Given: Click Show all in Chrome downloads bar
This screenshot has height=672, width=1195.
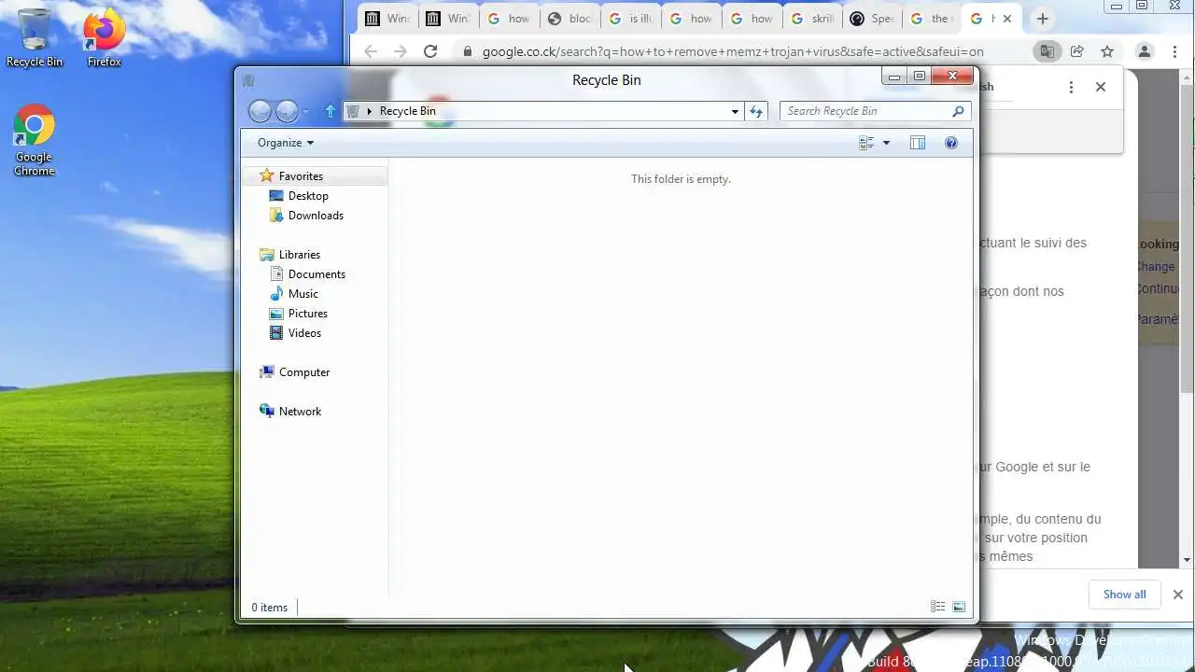Looking at the screenshot, I should tap(1124, 595).
